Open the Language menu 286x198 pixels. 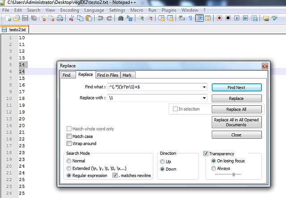94,10
